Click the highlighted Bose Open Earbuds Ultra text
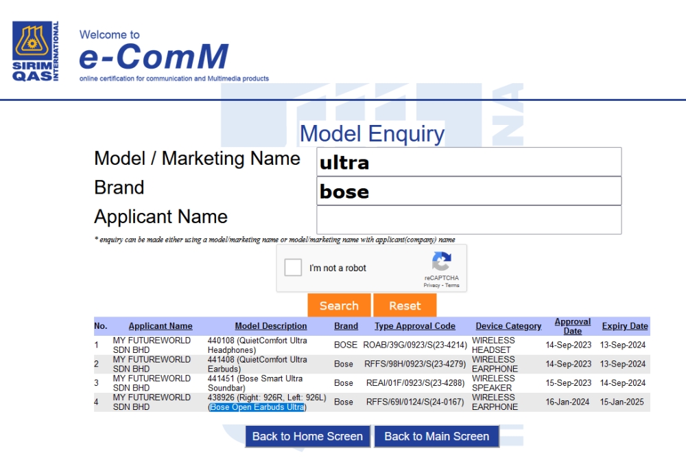 (x=257, y=407)
